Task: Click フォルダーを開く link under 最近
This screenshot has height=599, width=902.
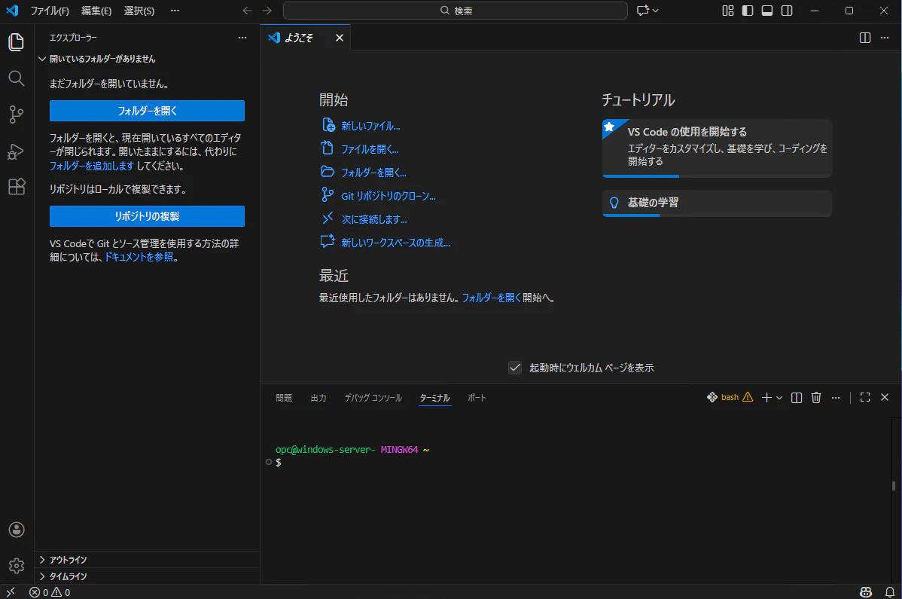Action: tap(491, 298)
